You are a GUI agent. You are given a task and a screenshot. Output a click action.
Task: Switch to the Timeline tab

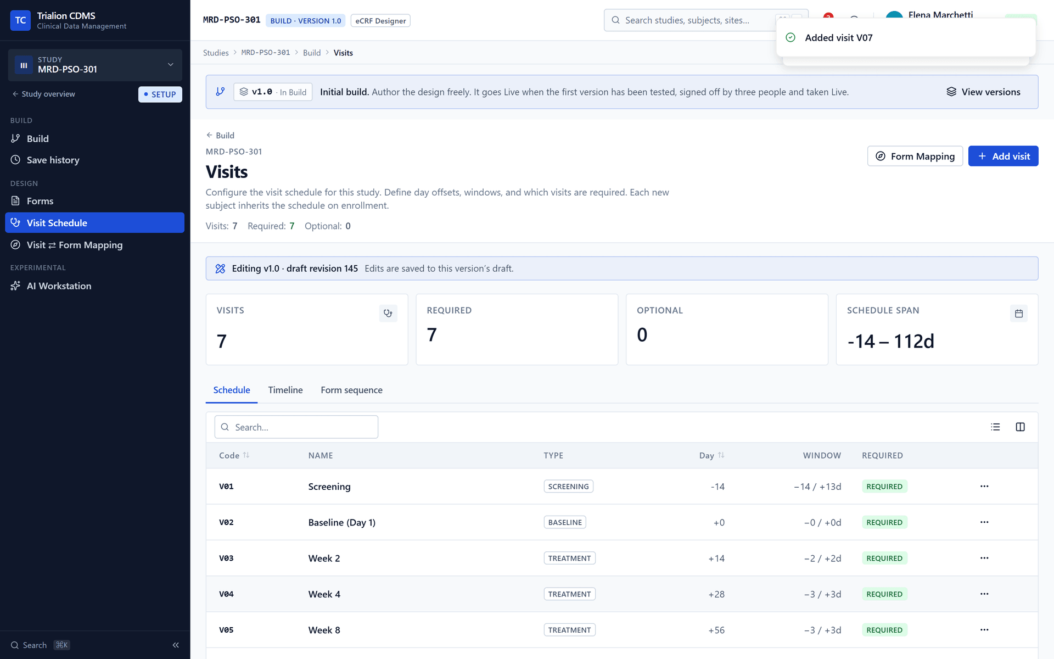[x=285, y=390]
